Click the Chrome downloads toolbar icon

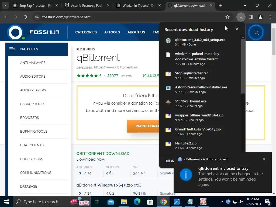[241, 17]
